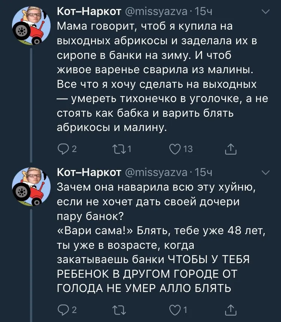Open the 15ч timestamp on the 'Мама говорит' tweet
281x322 pixels.
tap(204, 13)
